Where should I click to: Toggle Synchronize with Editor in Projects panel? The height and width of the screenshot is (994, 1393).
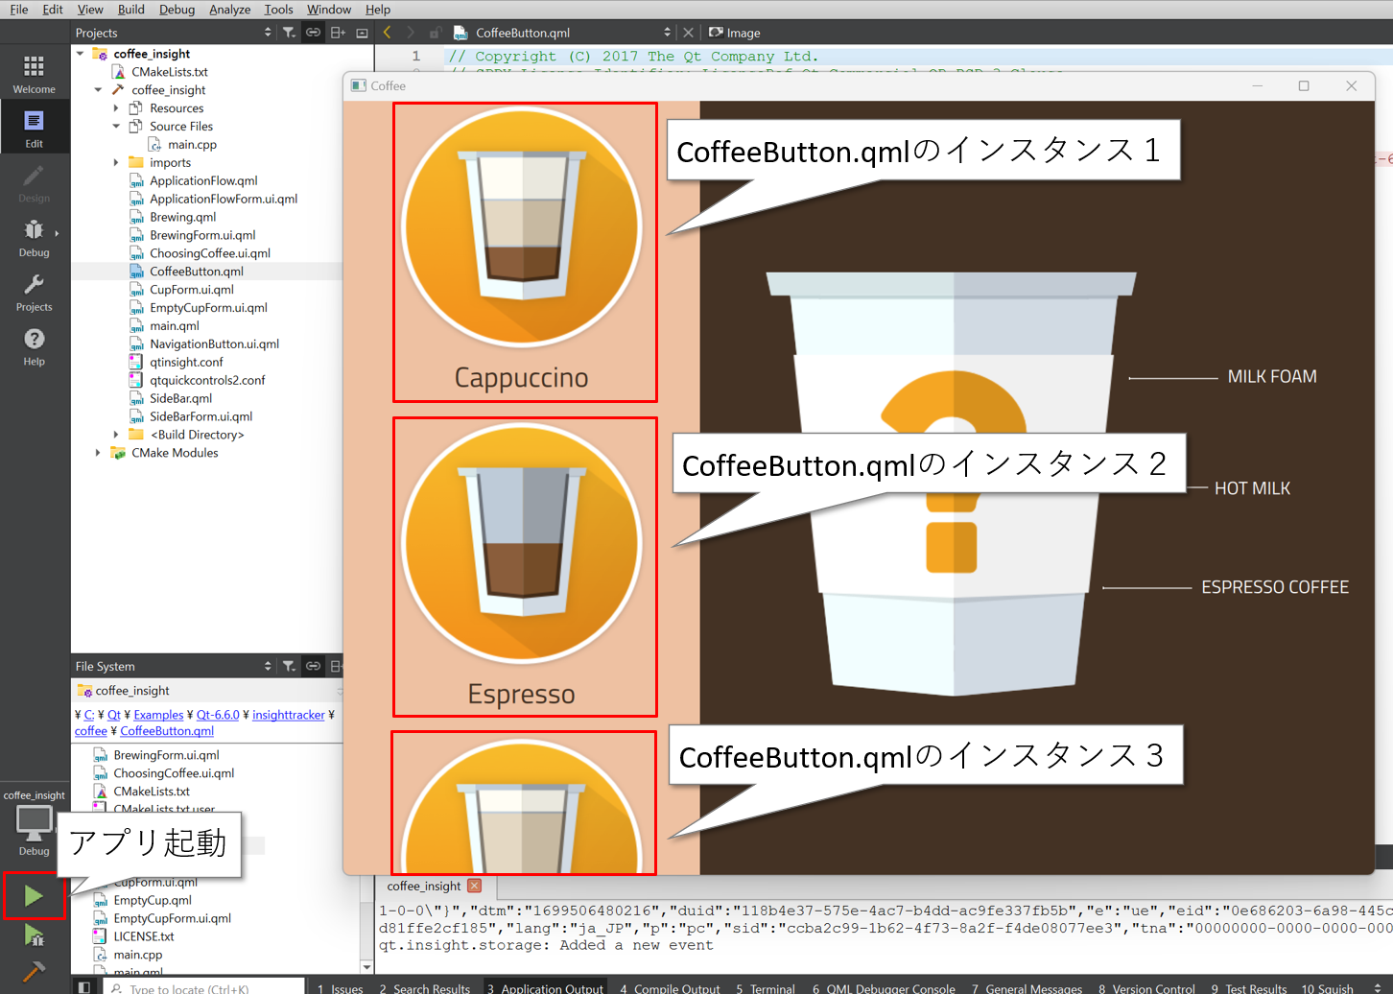pos(313,33)
